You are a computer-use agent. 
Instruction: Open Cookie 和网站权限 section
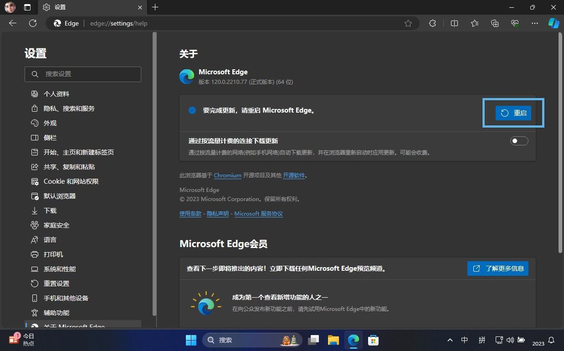coord(83,181)
